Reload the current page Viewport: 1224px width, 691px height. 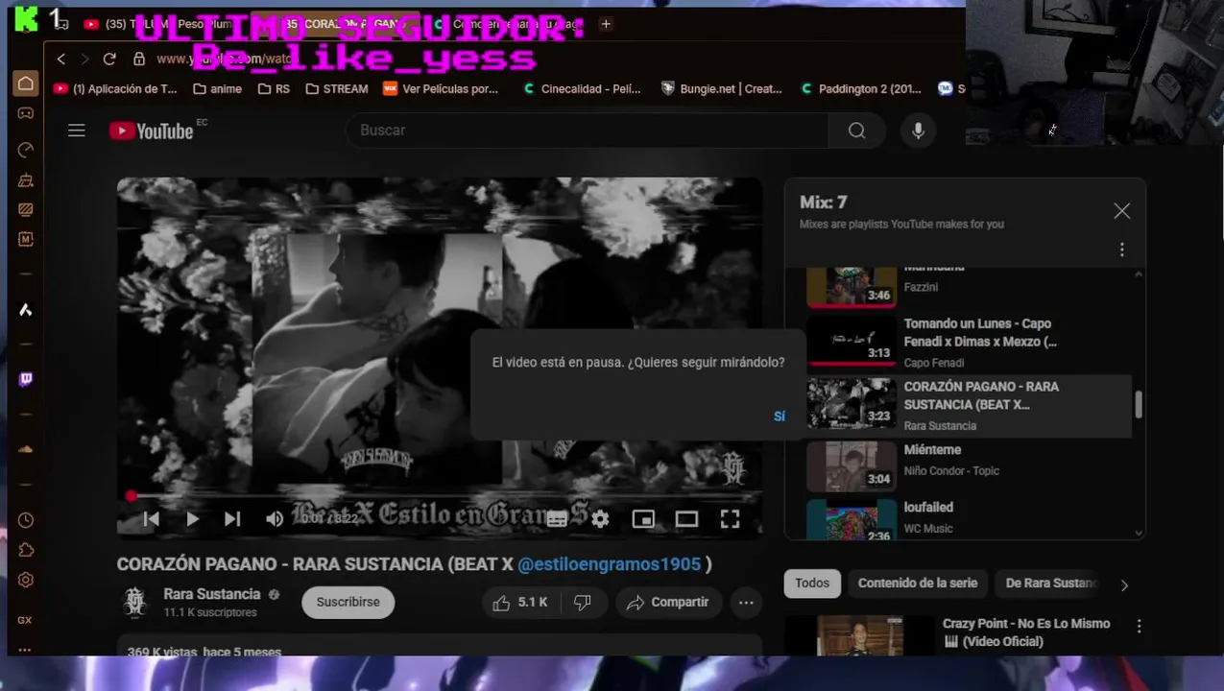[109, 60]
